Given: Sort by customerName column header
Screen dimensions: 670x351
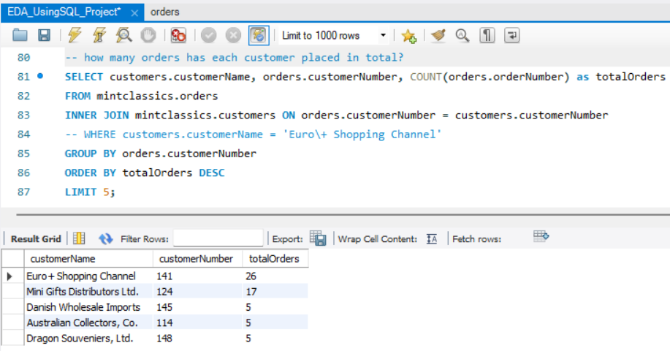Looking at the screenshot, I should click(x=88, y=259).
